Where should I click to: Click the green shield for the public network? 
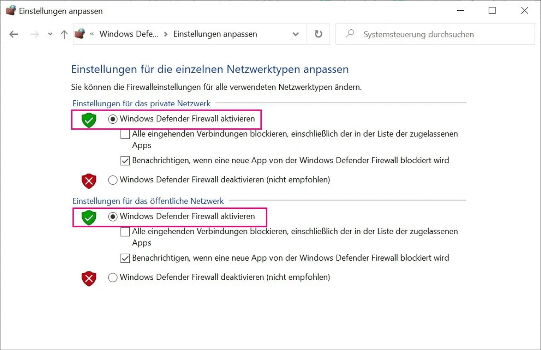coord(88,217)
